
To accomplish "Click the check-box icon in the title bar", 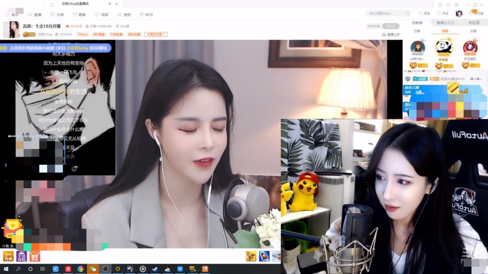I will tap(440, 5).
